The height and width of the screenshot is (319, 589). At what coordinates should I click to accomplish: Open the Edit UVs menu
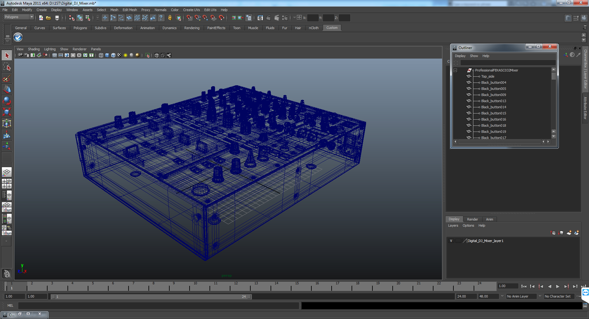[x=210, y=10]
